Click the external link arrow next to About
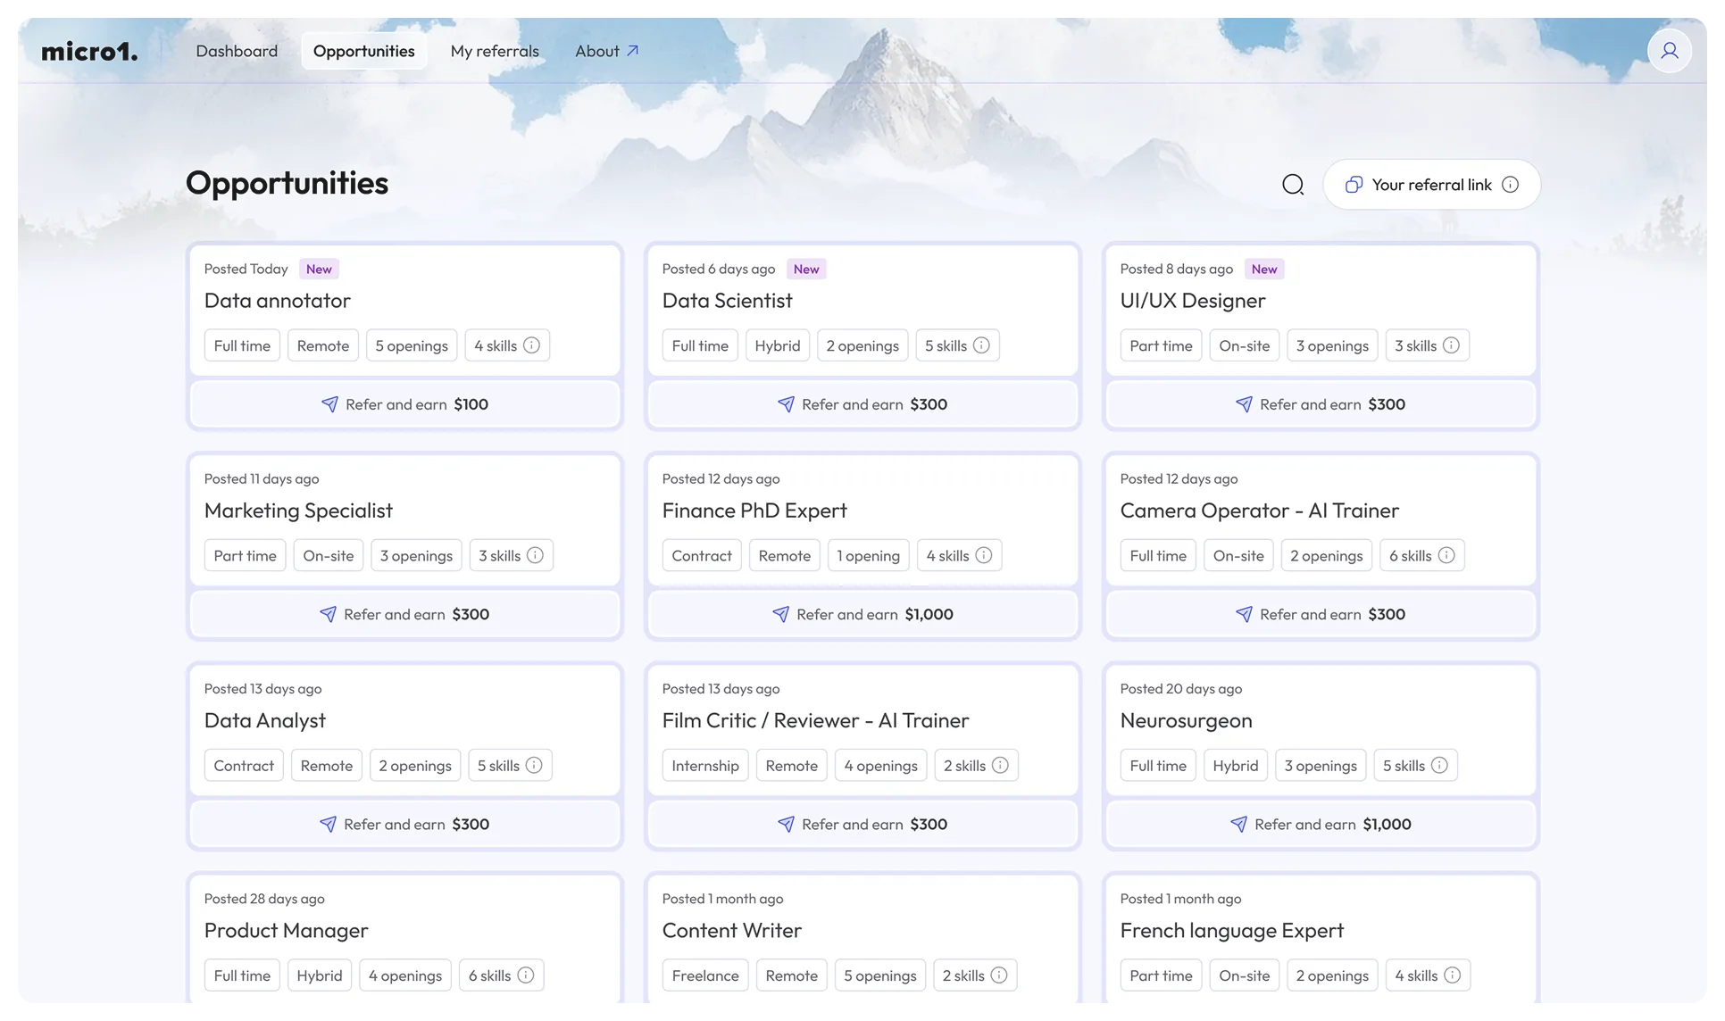 click(x=633, y=51)
